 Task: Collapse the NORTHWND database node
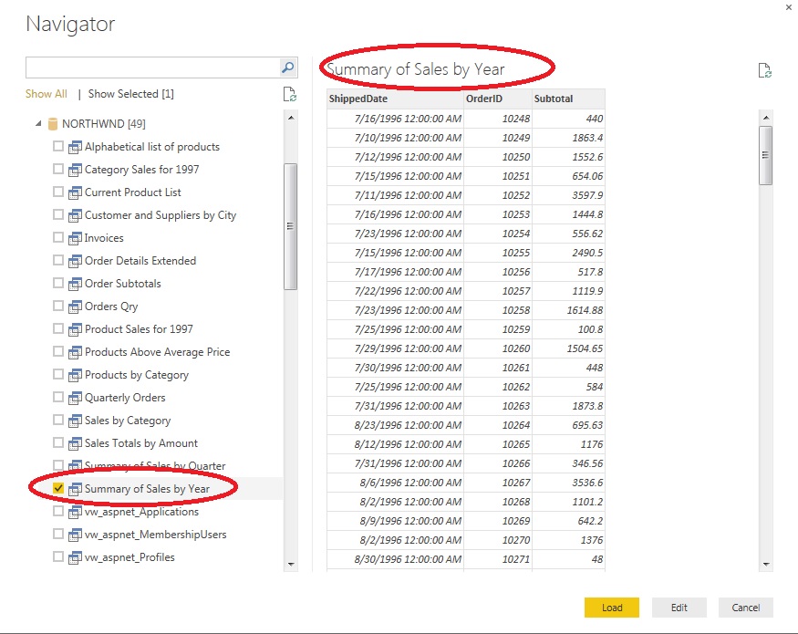38,124
